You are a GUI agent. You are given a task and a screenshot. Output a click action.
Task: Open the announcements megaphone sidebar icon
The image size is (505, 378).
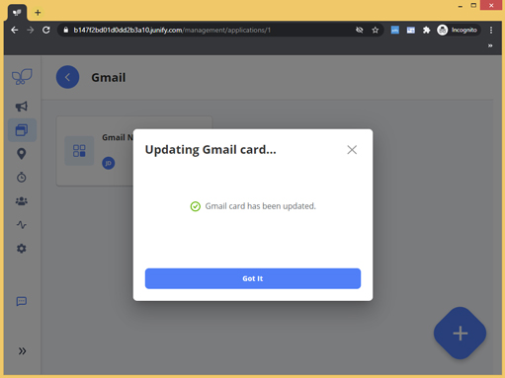[22, 107]
